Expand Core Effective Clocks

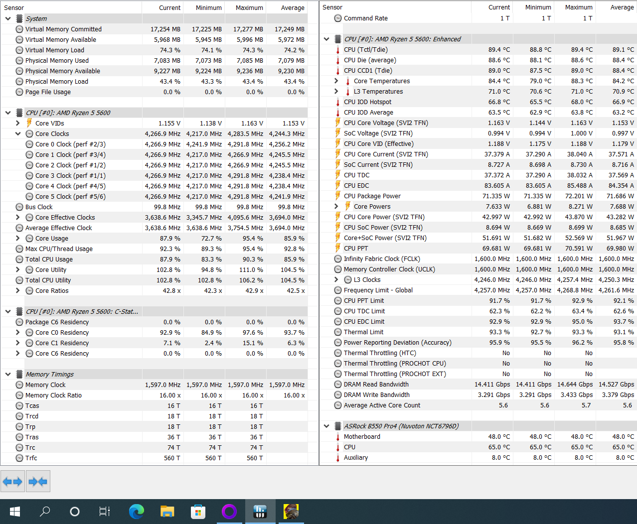pos(18,218)
